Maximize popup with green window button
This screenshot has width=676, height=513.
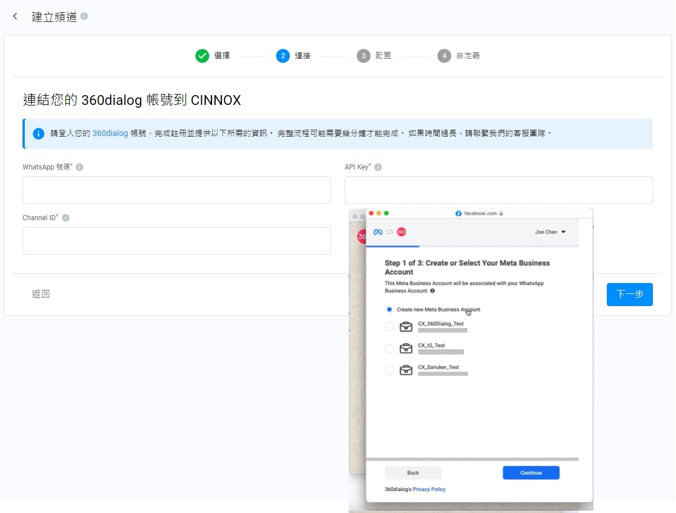tap(386, 213)
